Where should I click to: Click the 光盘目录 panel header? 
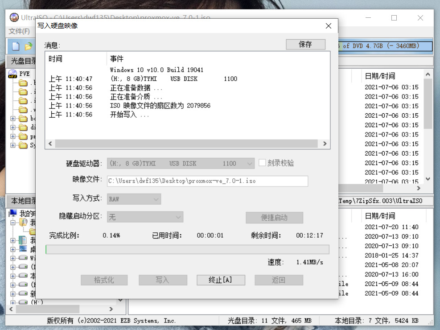click(22, 61)
